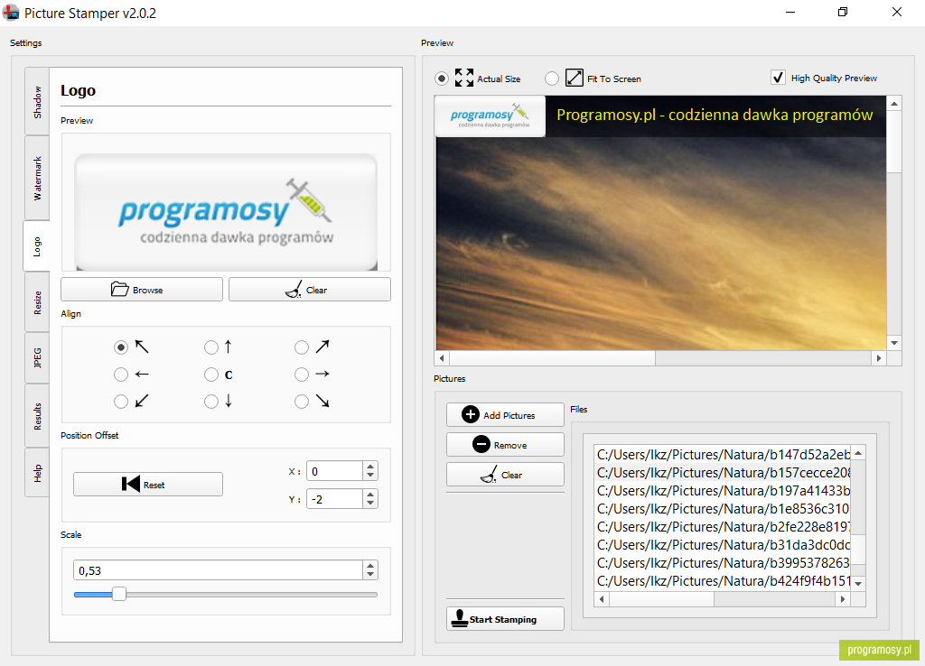Remove the selected picture
This screenshot has width=925, height=666.
(505, 444)
